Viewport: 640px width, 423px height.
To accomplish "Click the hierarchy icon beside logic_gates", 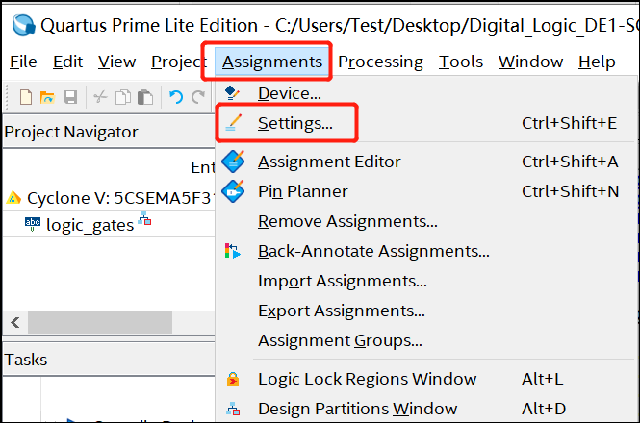I will point(144,218).
